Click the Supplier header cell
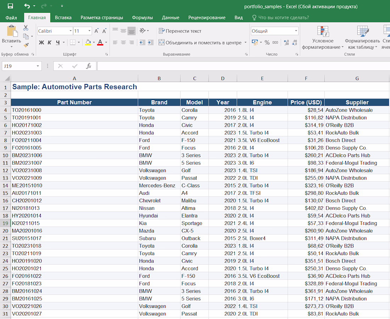The image size is (390, 319). [357, 102]
